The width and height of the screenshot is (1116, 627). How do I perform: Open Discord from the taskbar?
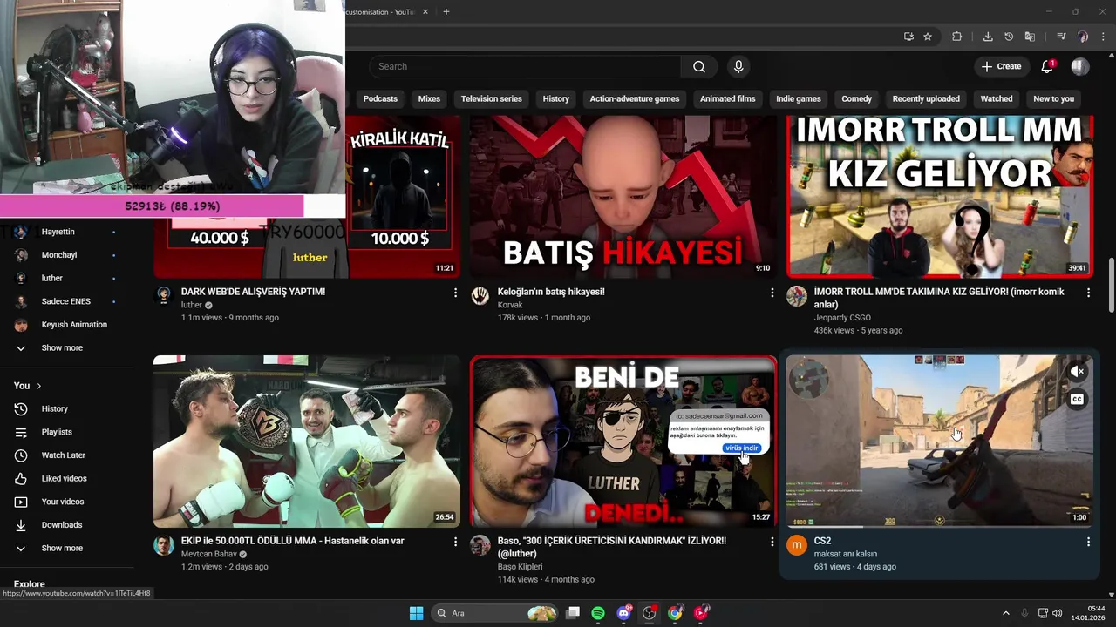point(623,613)
